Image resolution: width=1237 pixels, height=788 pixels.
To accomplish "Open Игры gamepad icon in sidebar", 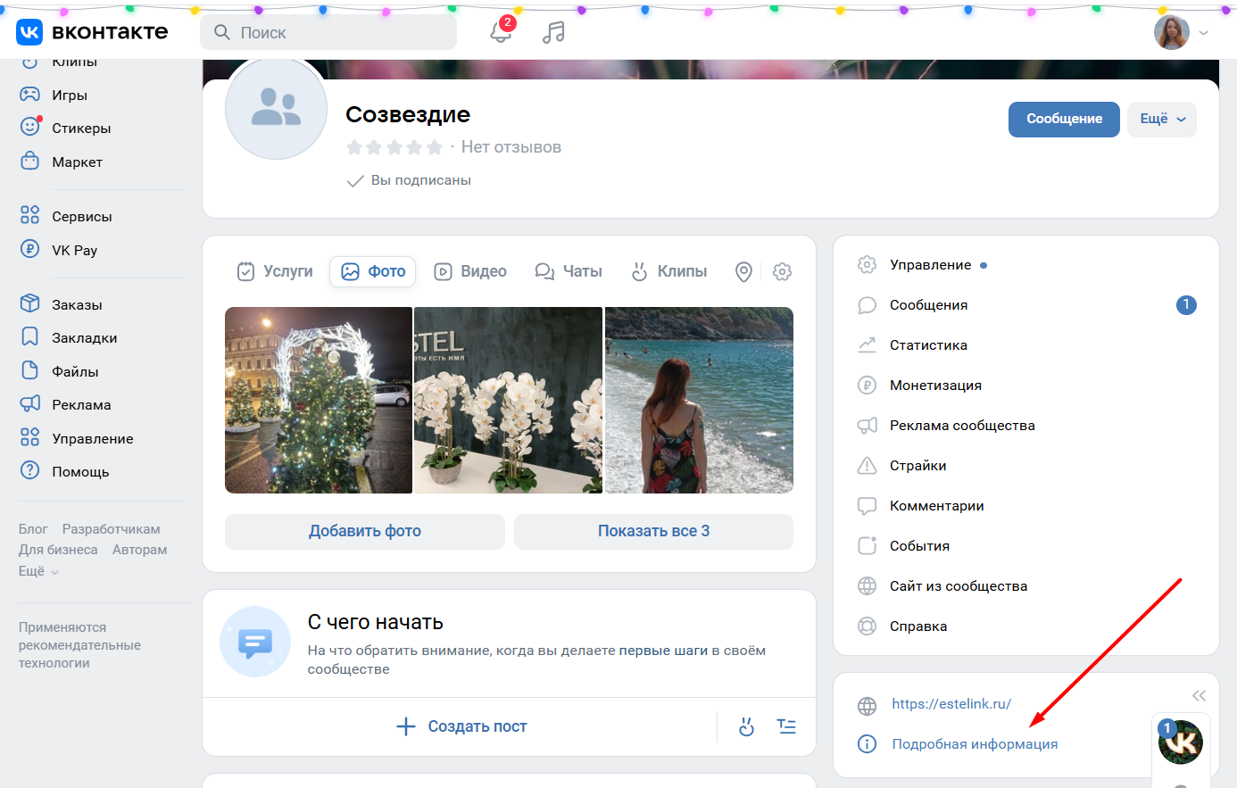I will tap(30, 95).
